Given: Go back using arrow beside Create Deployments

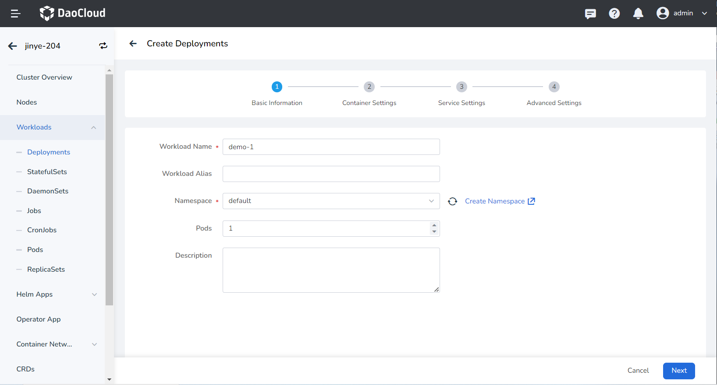Looking at the screenshot, I should click(x=133, y=44).
